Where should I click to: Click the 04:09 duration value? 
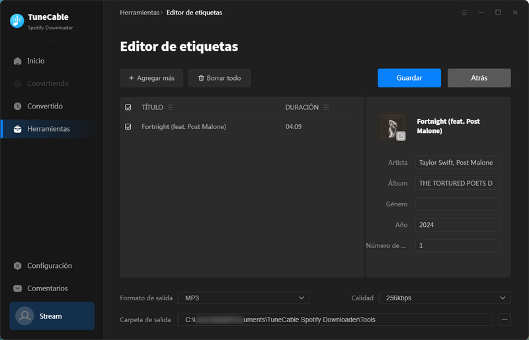click(x=294, y=126)
